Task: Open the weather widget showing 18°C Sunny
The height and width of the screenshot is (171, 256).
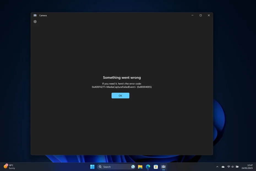Action: point(9,167)
